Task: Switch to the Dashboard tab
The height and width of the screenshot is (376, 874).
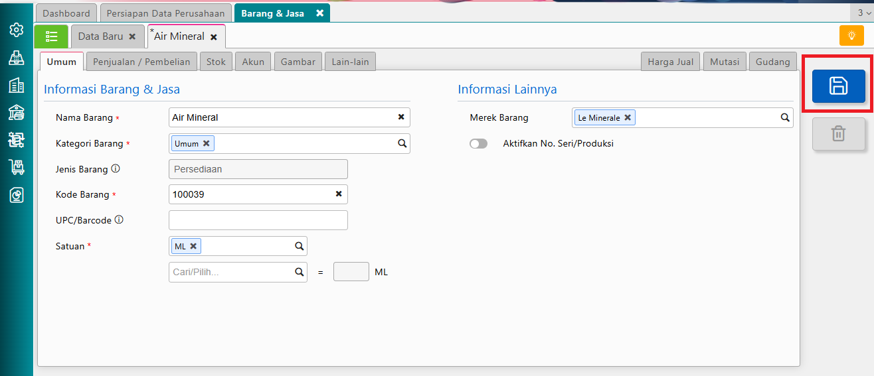Action: point(66,13)
